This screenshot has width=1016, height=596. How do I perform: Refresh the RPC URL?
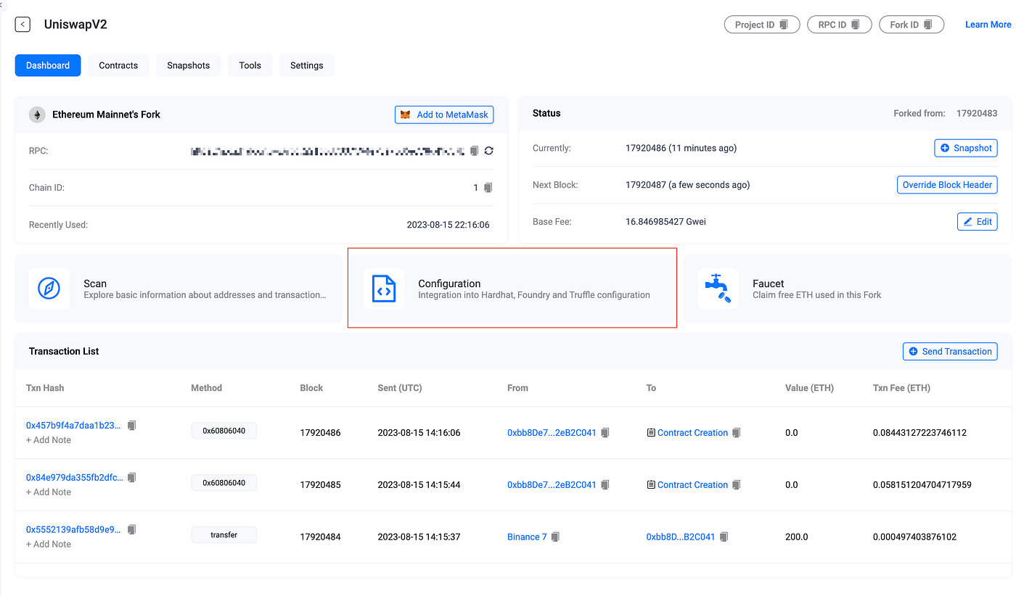[x=489, y=151]
